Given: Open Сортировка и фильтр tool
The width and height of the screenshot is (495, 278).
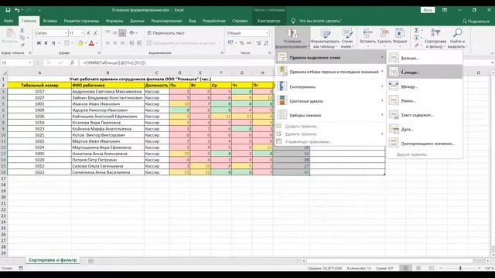Looking at the screenshot, I should click(x=435, y=38).
